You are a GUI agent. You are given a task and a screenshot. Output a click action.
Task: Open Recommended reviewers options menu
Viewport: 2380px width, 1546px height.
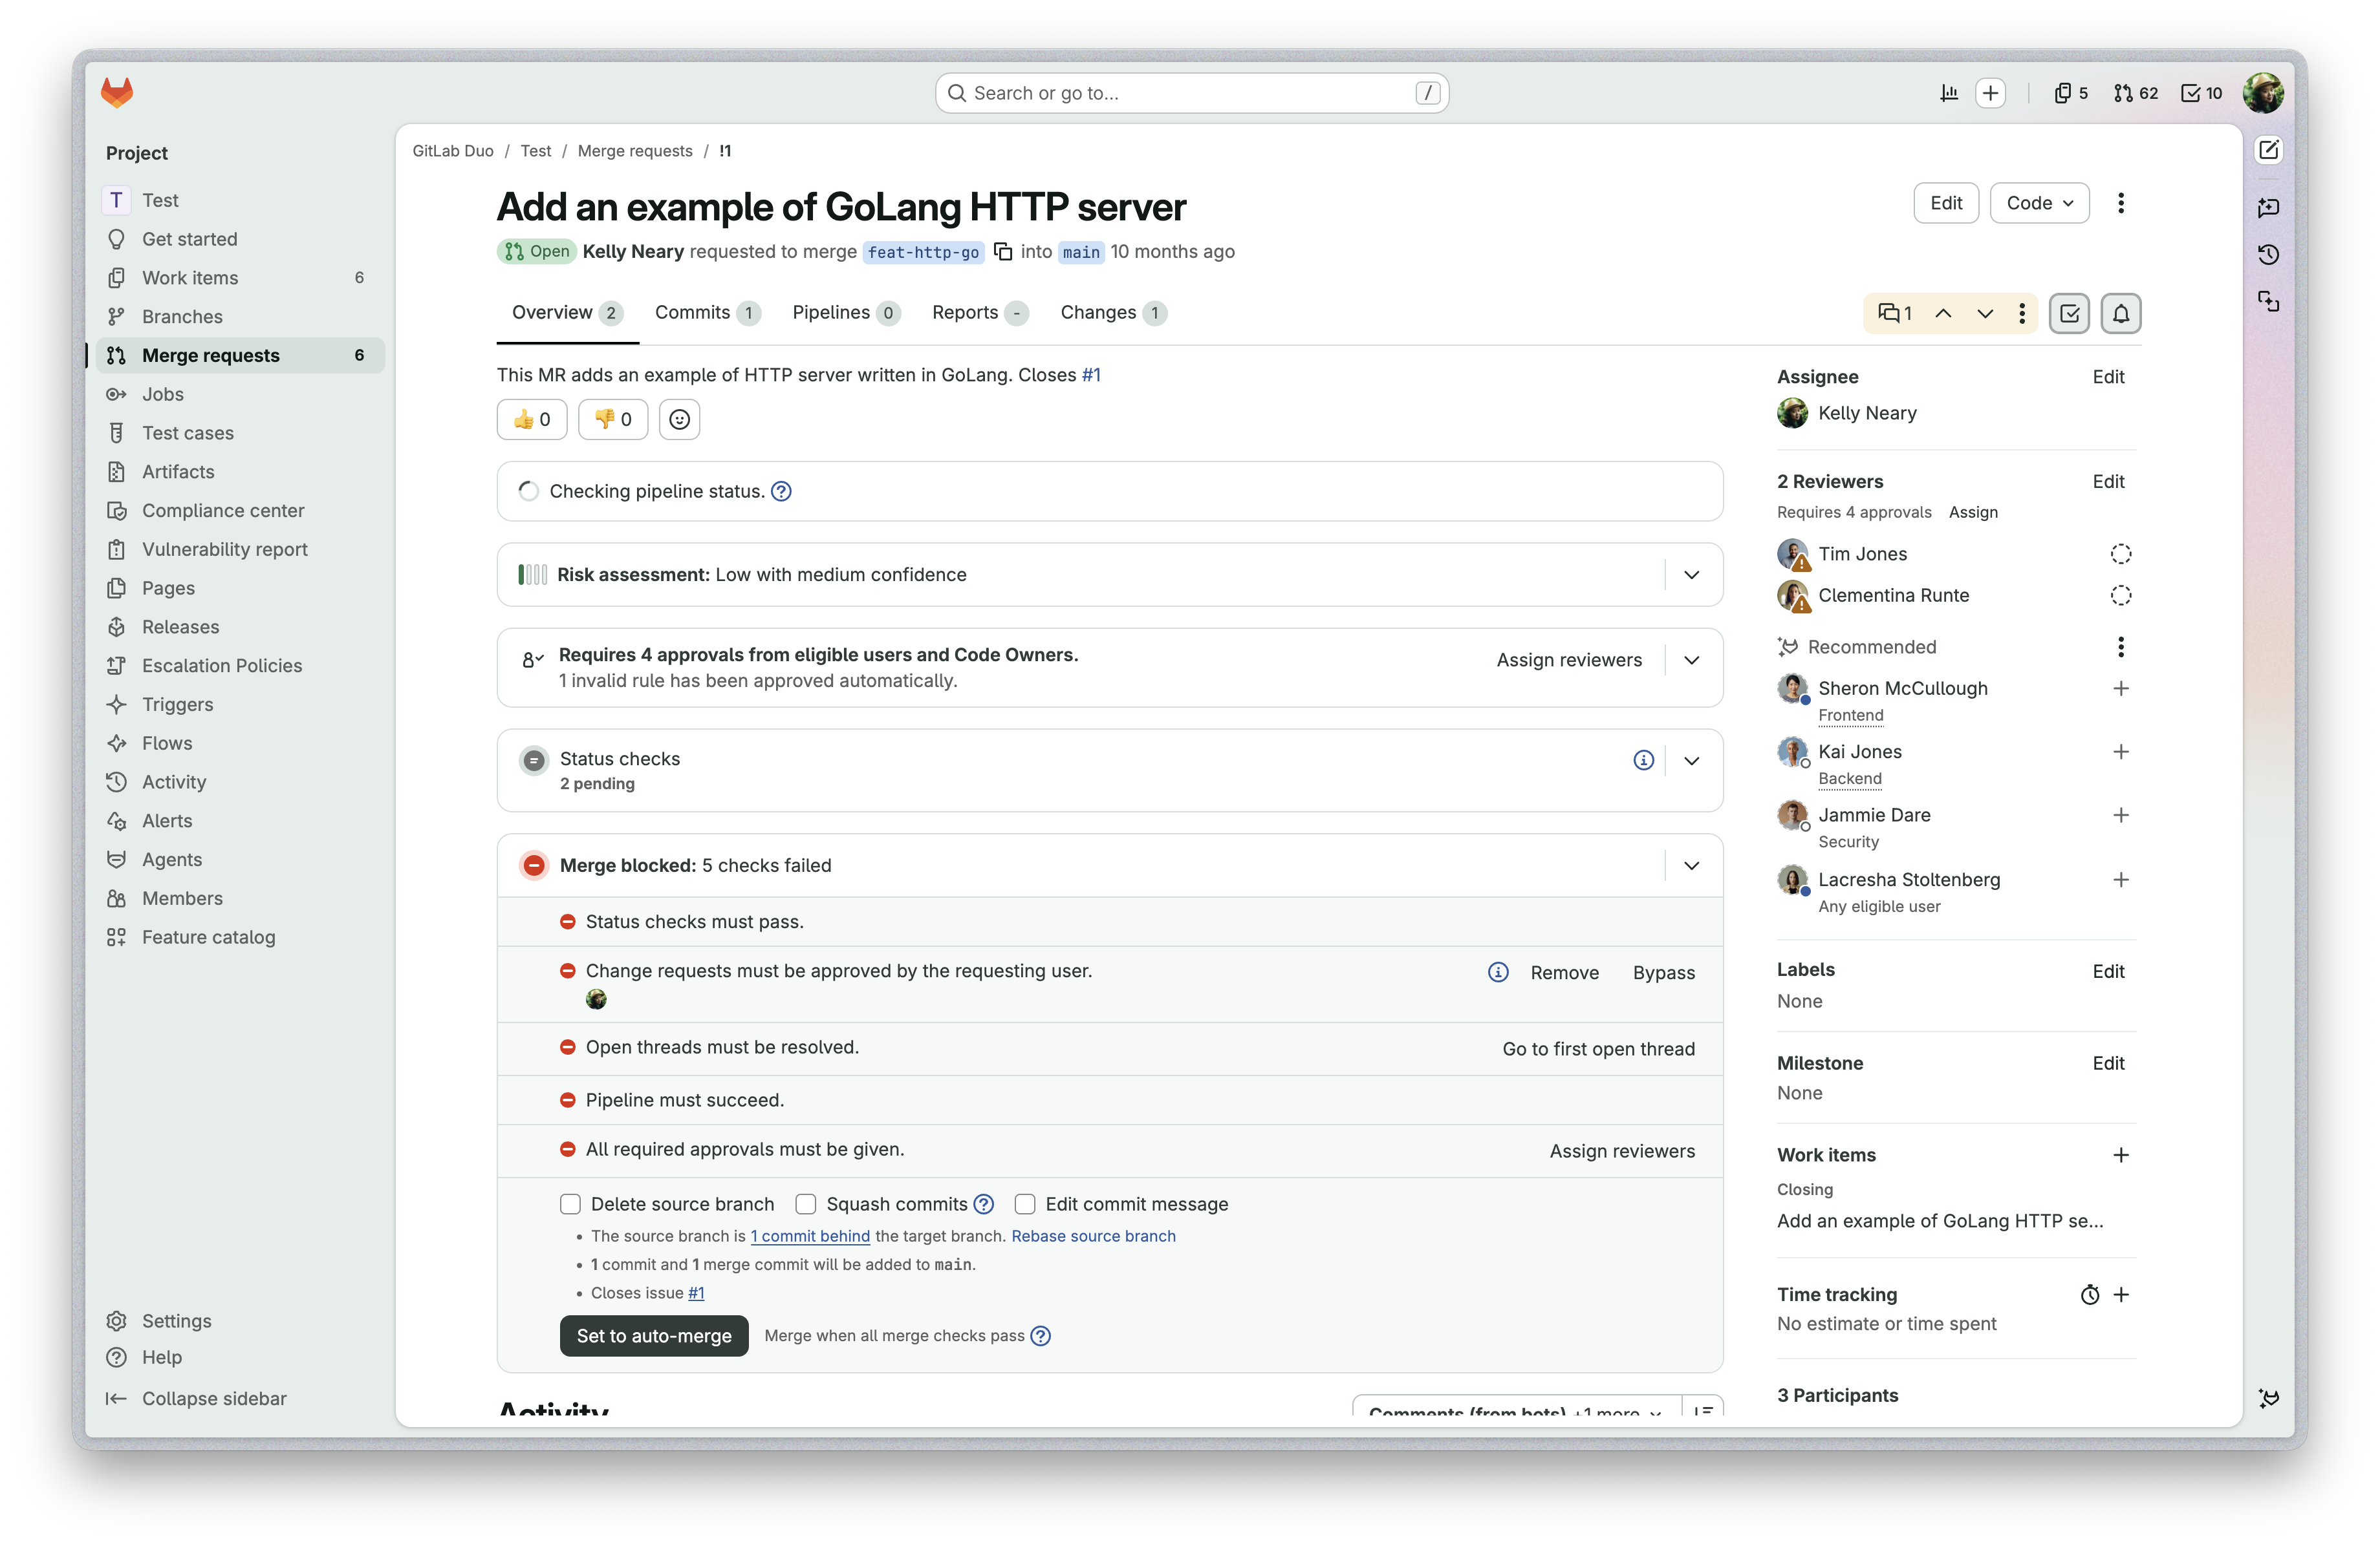point(2121,646)
